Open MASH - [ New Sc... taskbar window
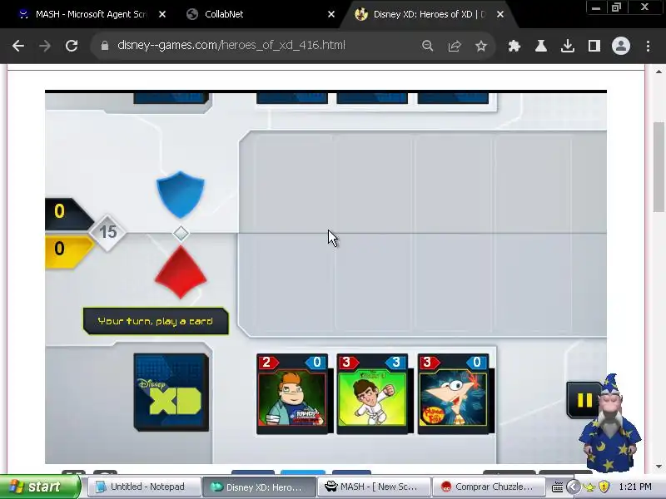Viewport: 666px width, 499px height. pos(374,487)
